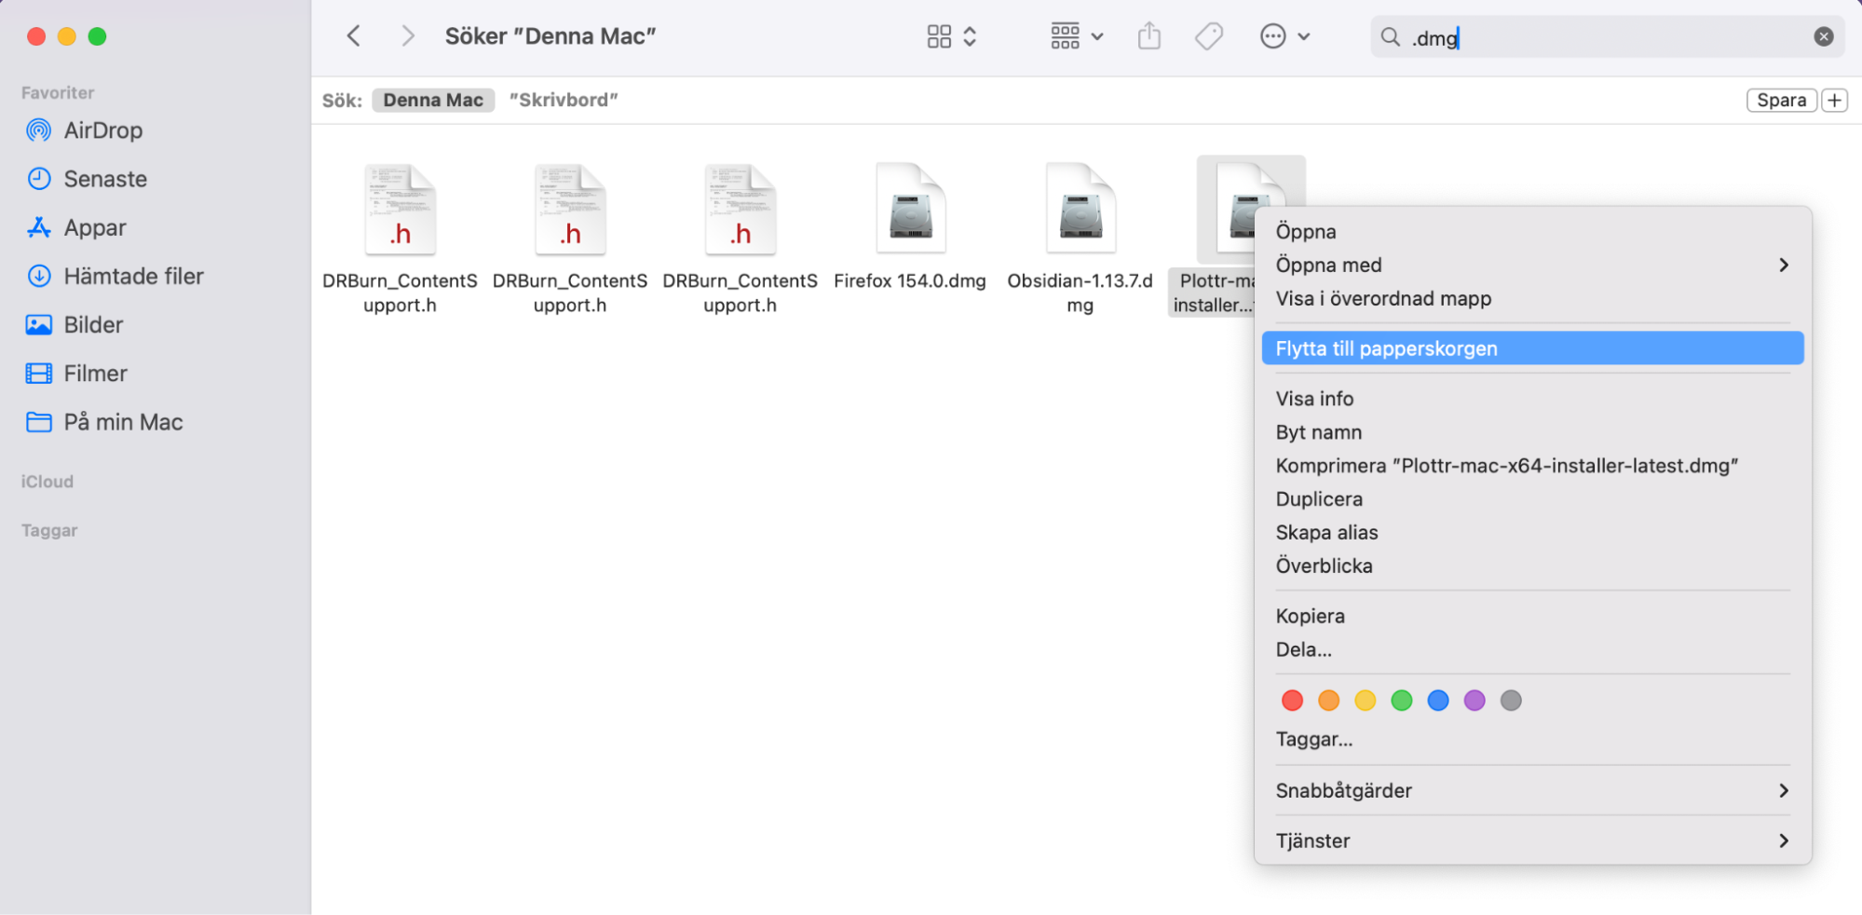Apply the blue tag color
Viewport: 1862px width, 915px height.
tap(1438, 701)
